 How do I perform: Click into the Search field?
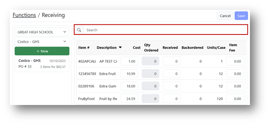pos(165,30)
